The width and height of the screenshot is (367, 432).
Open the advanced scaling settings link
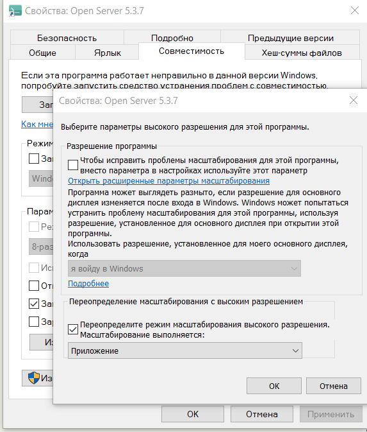pyautogui.click(x=168, y=181)
